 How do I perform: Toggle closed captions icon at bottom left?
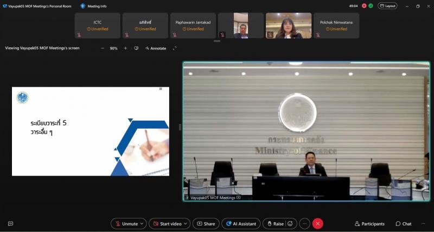pyautogui.click(x=10, y=223)
